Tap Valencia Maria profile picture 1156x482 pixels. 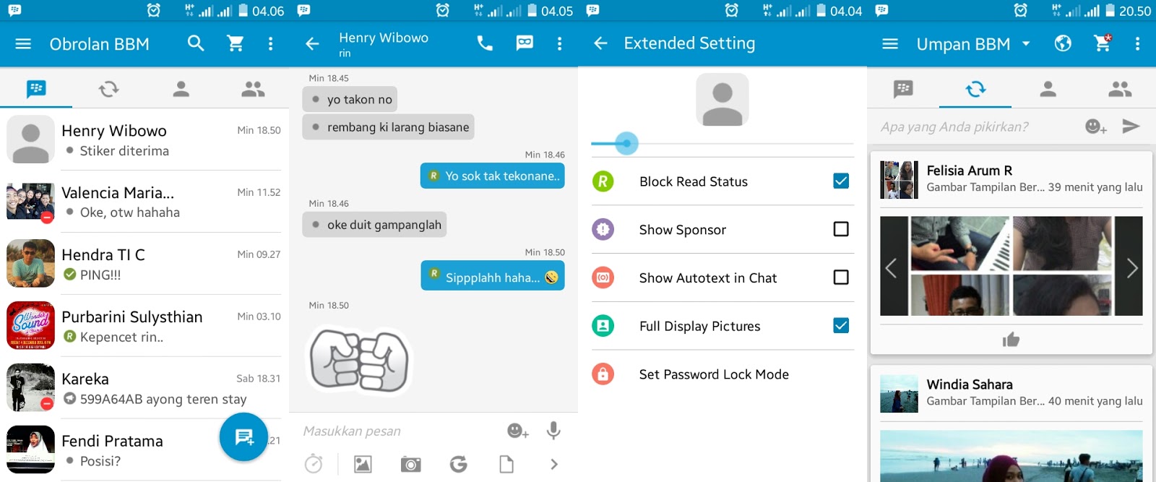click(x=30, y=202)
